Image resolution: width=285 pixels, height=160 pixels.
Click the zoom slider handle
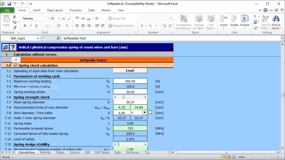[x=263, y=157]
